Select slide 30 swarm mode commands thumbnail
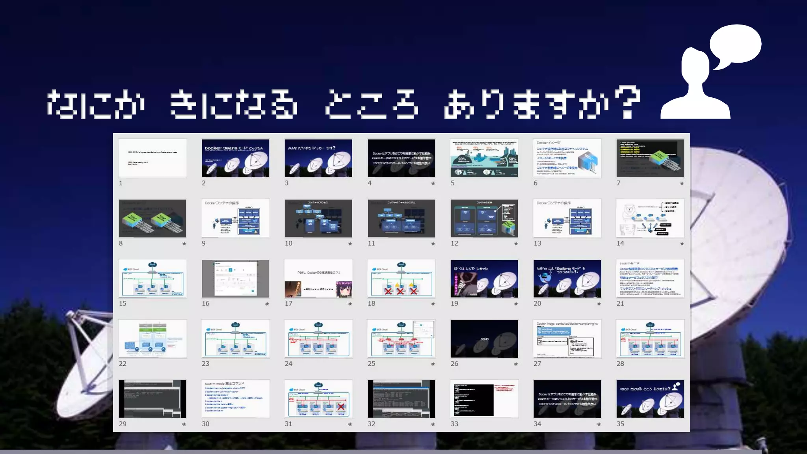The height and width of the screenshot is (454, 807). (x=235, y=399)
